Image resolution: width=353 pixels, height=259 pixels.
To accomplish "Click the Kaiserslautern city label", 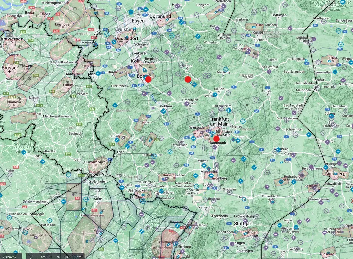I will (174, 175).
